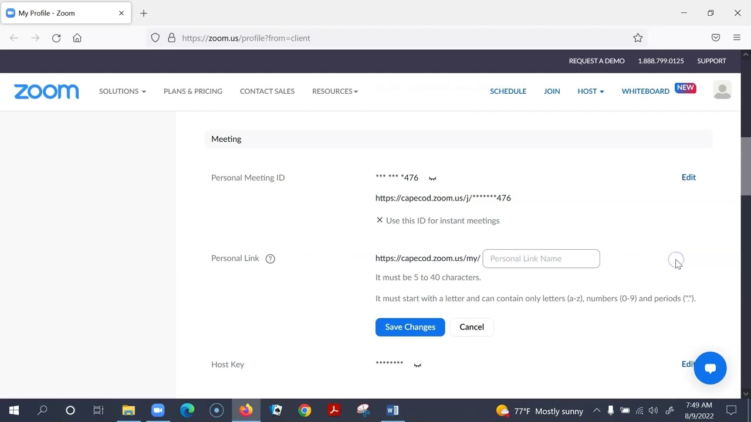
Task: Open Whiteboard from the navigation
Action: point(645,91)
